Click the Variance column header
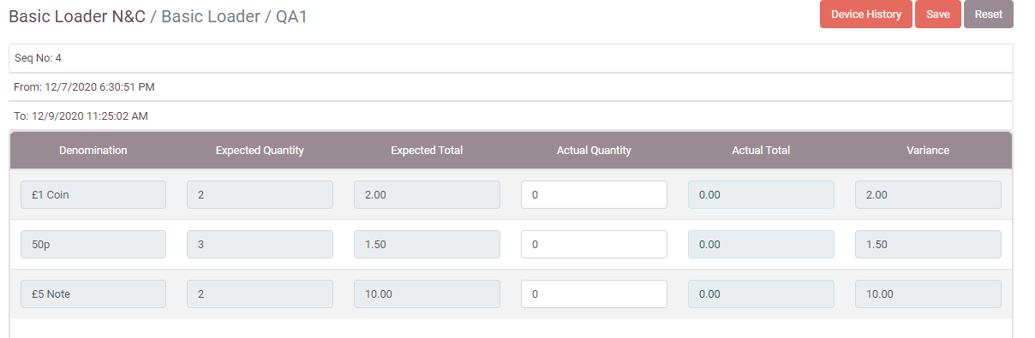 928,150
